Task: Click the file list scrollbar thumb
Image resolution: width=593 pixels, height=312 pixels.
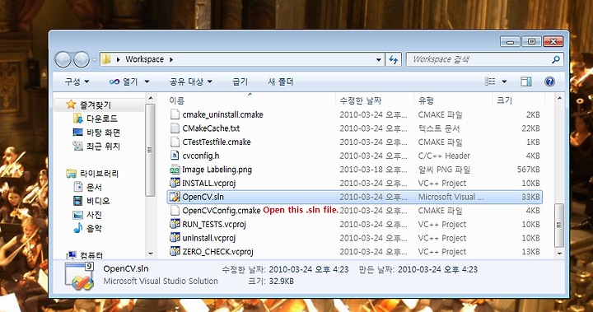Action: [x=559, y=225]
